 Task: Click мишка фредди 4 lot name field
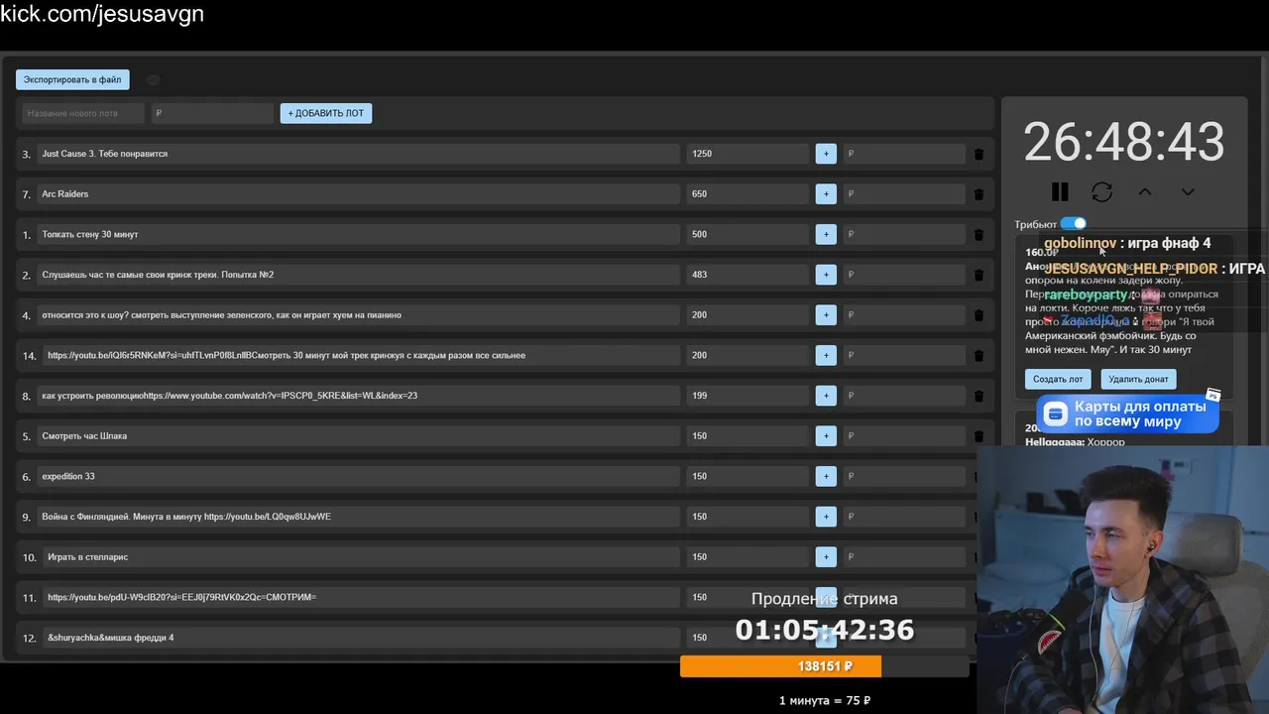coord(361,638)
